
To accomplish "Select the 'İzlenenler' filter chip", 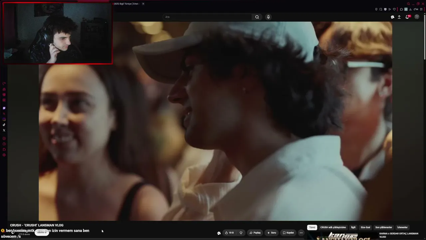I will coord(402,227).
